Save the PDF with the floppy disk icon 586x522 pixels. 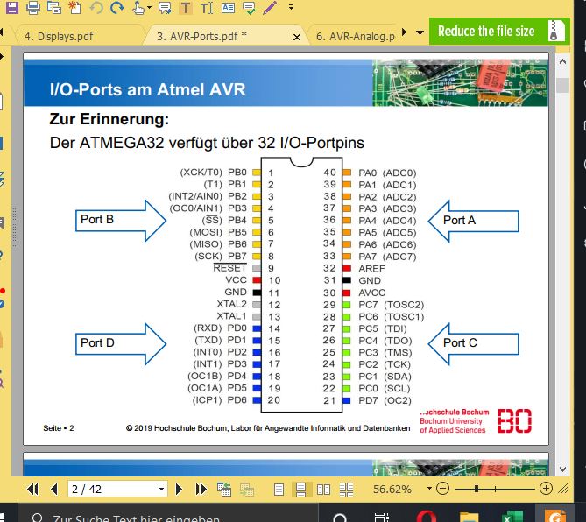[12, 7]
